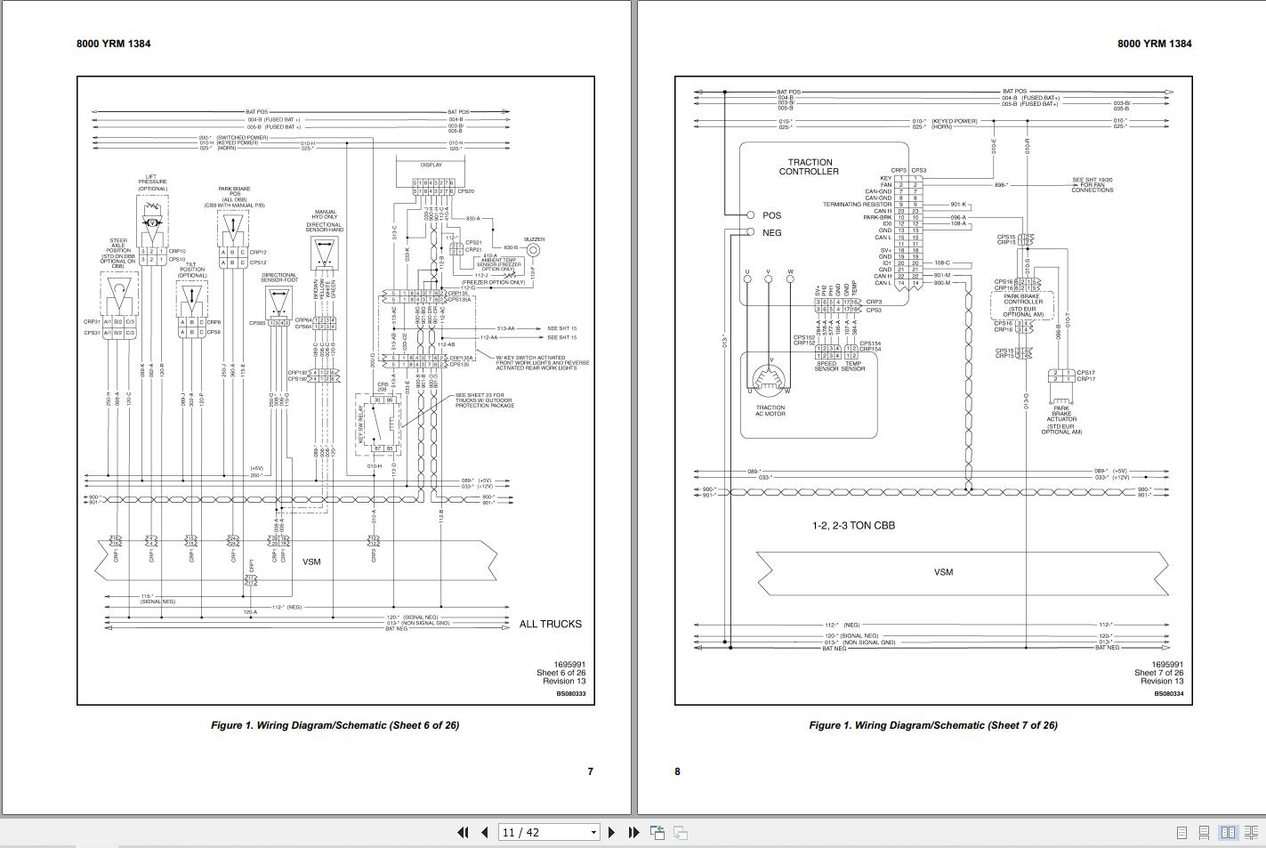
Task: Select the two-page facing layout
Action: tap(1228, 833)
